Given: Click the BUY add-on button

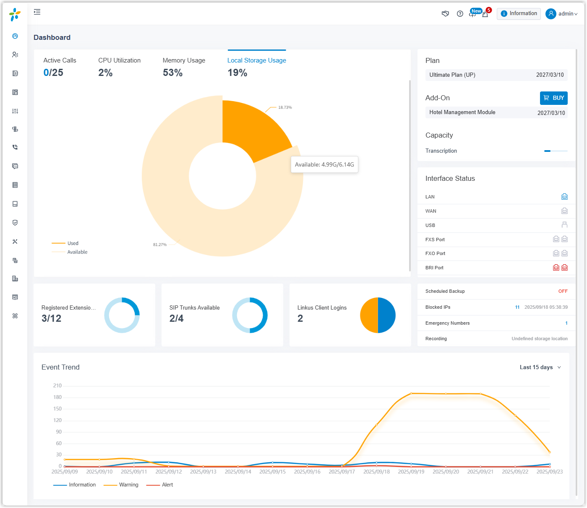Looking at the screenshot, I should click(553, 98).
